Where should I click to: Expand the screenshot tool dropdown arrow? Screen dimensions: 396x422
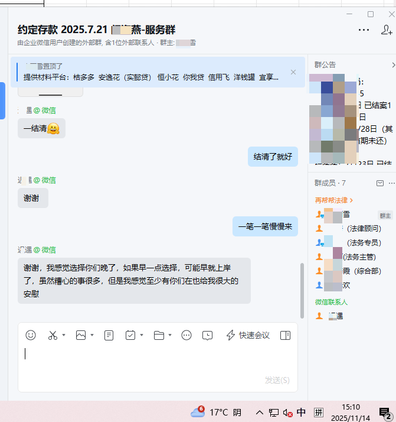pos(64,335)
